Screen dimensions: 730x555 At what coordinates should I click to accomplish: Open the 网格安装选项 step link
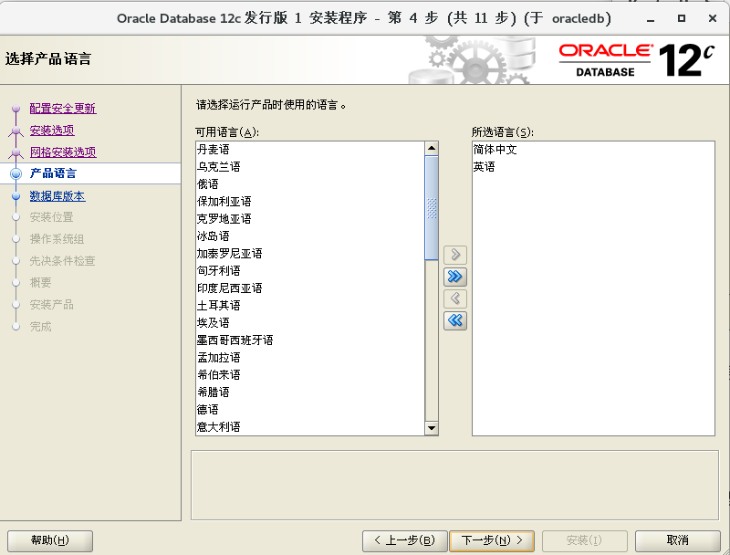[63, 152]
